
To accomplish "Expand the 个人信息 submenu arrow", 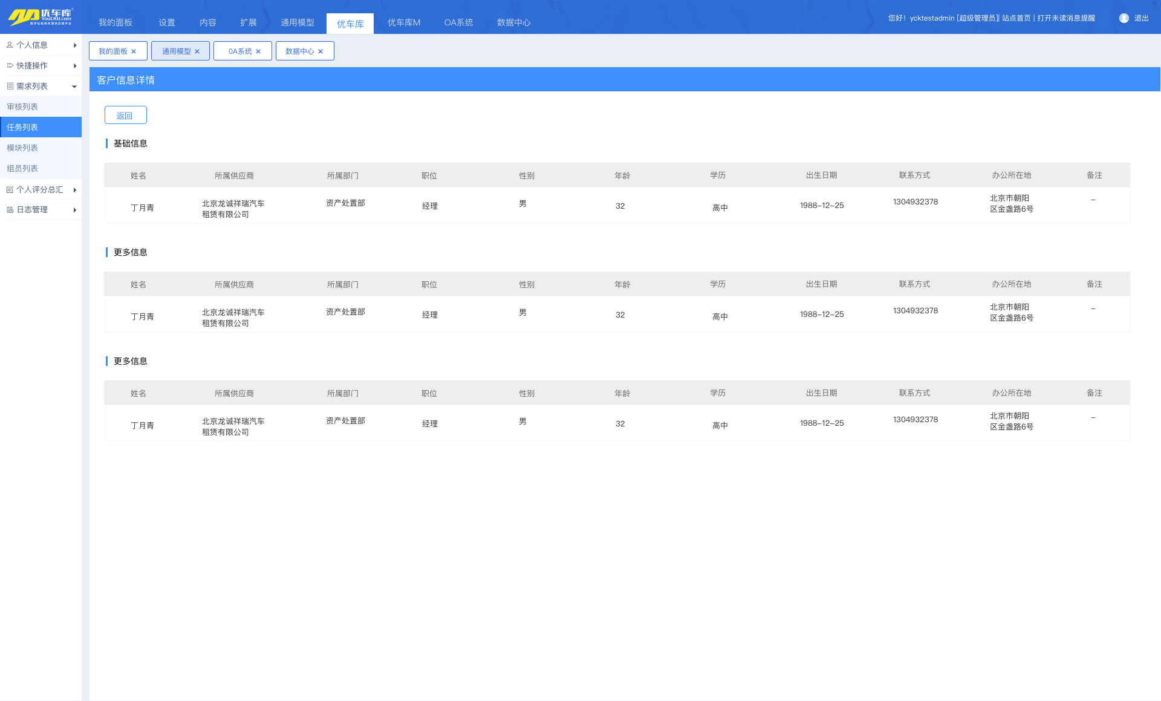I will click(74, 45).
